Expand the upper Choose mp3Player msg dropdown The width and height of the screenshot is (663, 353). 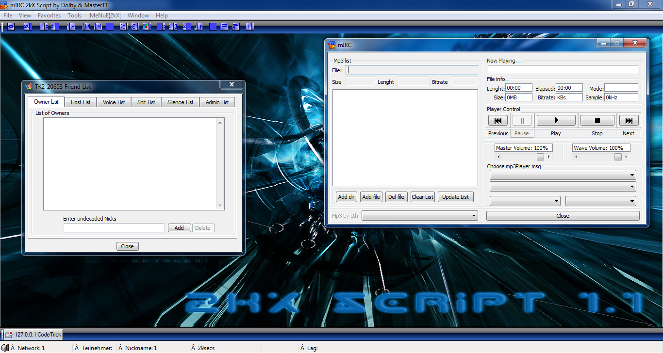pyautogui.click(x=563, y=175)
